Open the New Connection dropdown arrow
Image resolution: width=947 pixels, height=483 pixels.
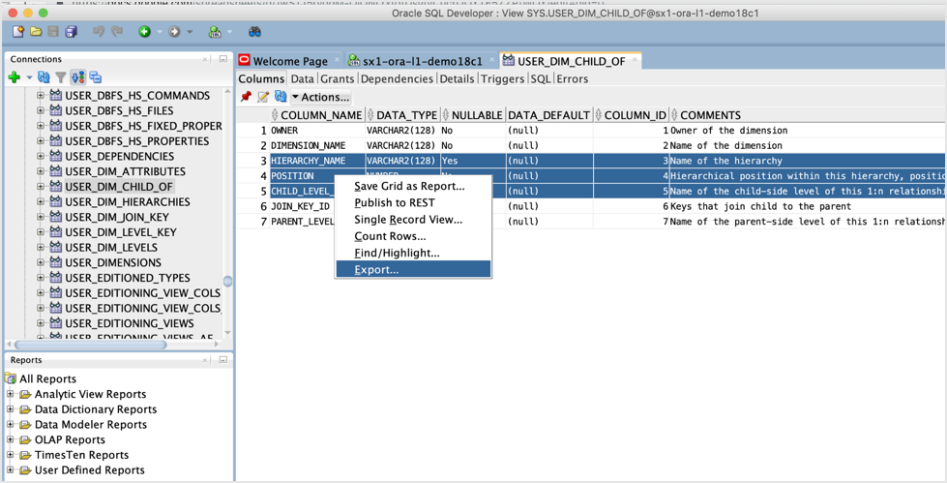tap(29, 78)
